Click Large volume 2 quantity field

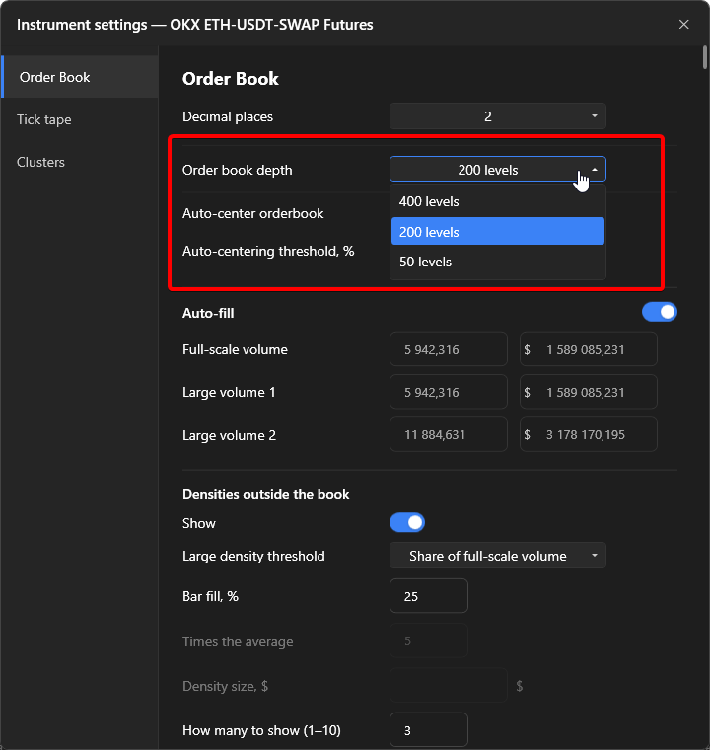coord(449,434)
